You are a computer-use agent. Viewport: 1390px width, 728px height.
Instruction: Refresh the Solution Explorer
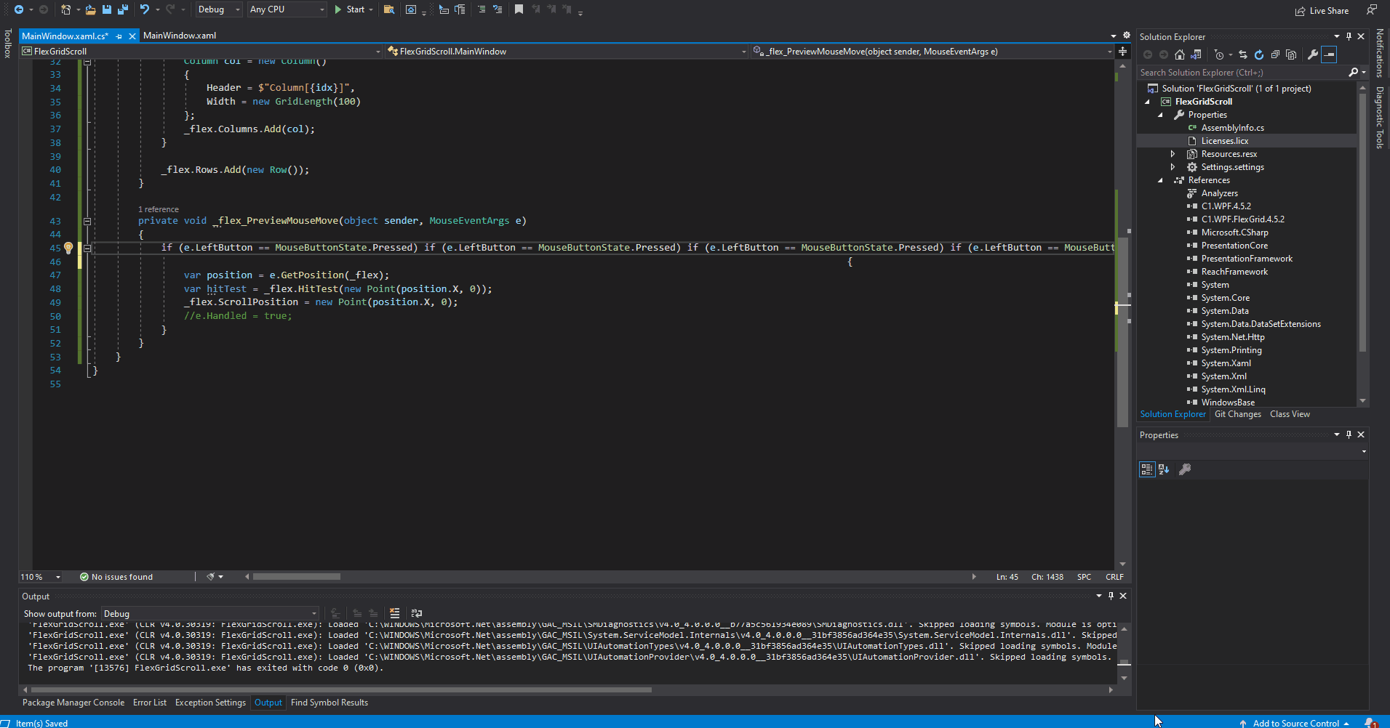(1259, 54)
